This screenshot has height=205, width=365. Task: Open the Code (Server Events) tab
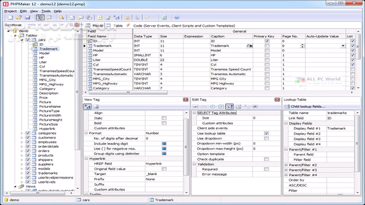181,26
